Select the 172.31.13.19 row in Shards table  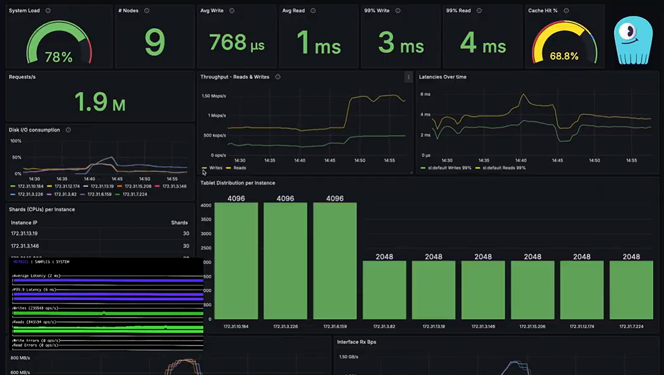tap(100, 233)
